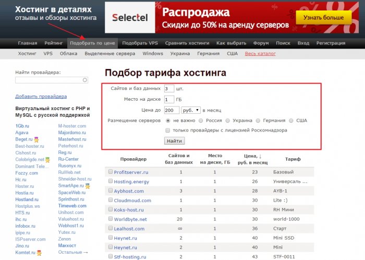Switch to the Хостинг submenu tab
This screenshot has width=365, height=260.
click(27, 54)
